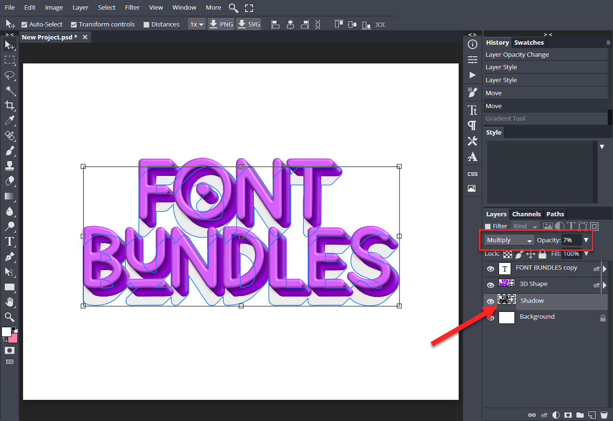Screen dimensions: 613x421
Task: Open the Filter menu
Action: [x=132, y=8]
